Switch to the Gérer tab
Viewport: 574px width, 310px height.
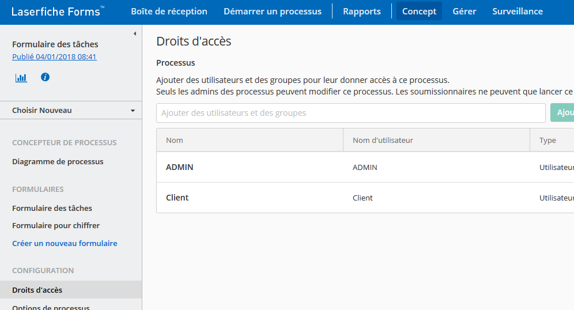464,12
